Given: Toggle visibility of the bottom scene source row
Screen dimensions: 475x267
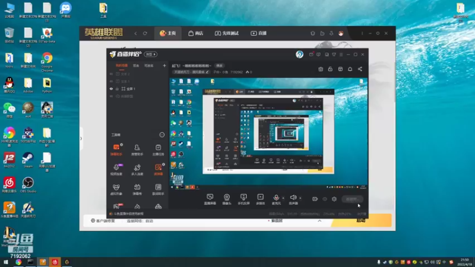Looking at the screenshot, I should pos(111,96).
